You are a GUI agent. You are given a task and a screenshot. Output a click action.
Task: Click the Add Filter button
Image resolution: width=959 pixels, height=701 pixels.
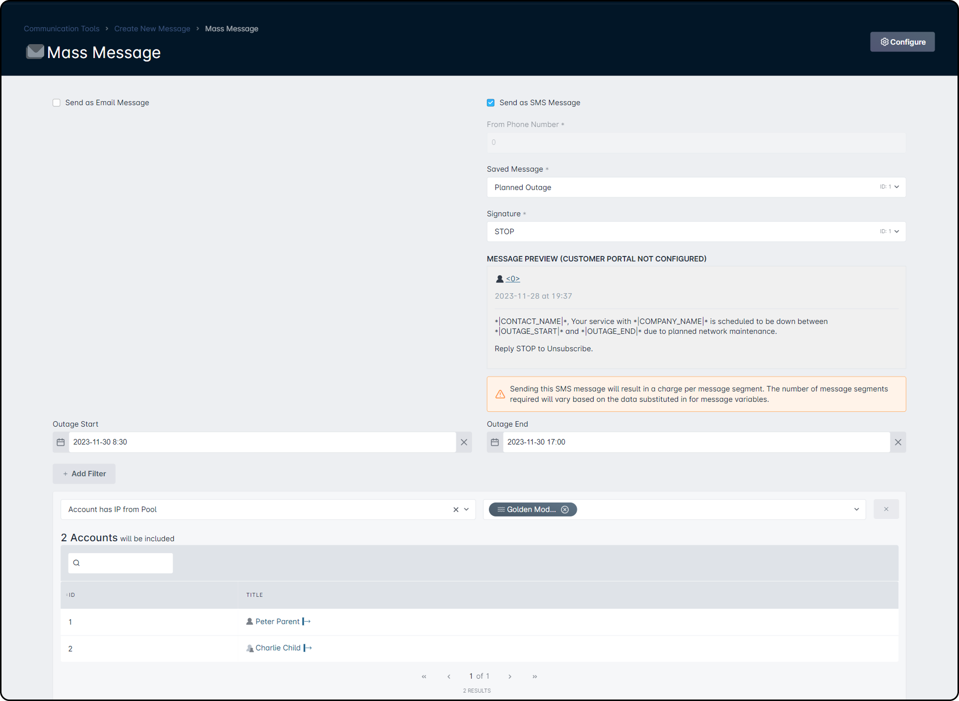[x=84, y=474]
